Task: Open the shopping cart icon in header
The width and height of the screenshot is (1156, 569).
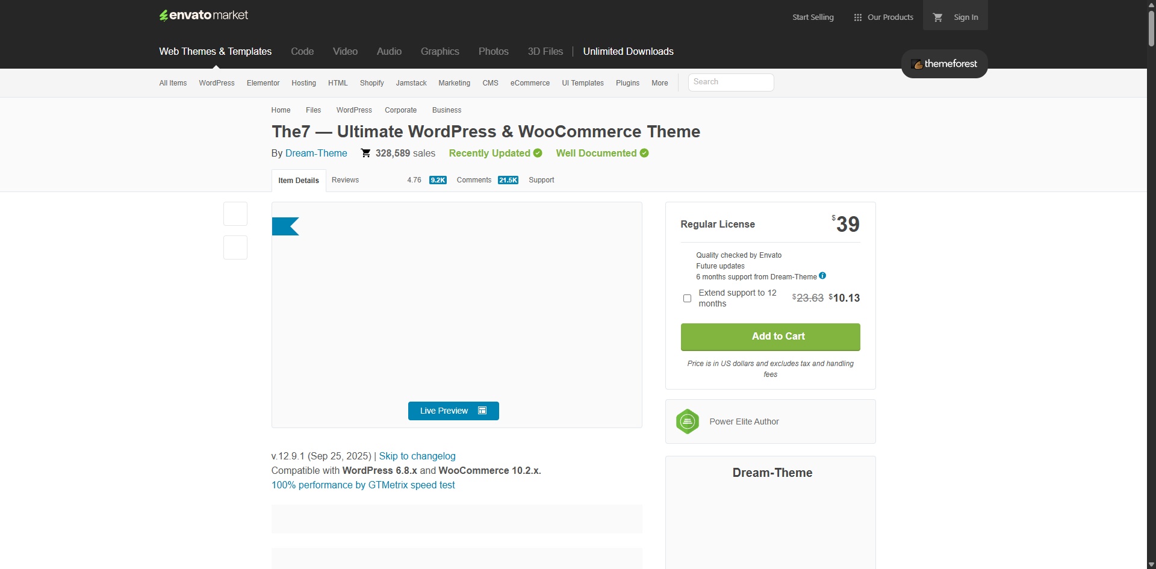Action: point(937,17)
